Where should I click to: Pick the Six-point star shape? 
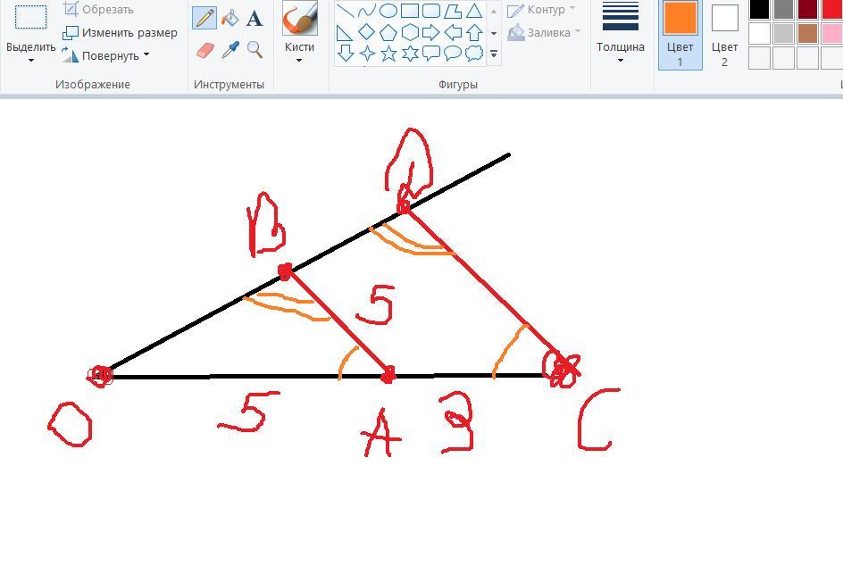tap(410, 54)
